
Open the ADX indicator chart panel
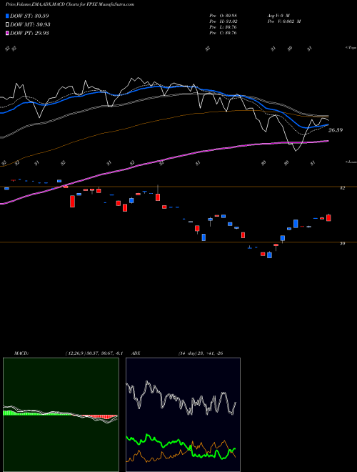click(183, 415)
